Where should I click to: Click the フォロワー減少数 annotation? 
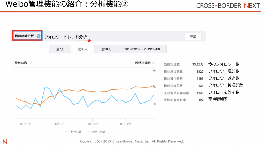click(x=224, y=78)
